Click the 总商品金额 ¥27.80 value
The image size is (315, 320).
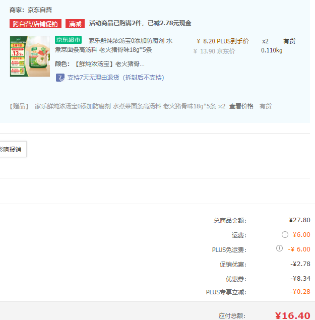pyautogui.click(x=299, y=220)
